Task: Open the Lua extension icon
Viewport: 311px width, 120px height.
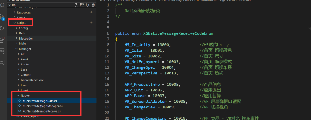Action: pyautogui.click(x=2, y=62)
